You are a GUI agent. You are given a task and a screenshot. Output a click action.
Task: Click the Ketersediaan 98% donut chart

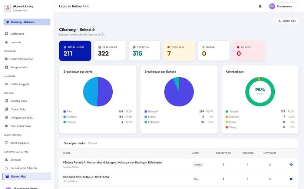pyautogui.click(x=260, y=92)
